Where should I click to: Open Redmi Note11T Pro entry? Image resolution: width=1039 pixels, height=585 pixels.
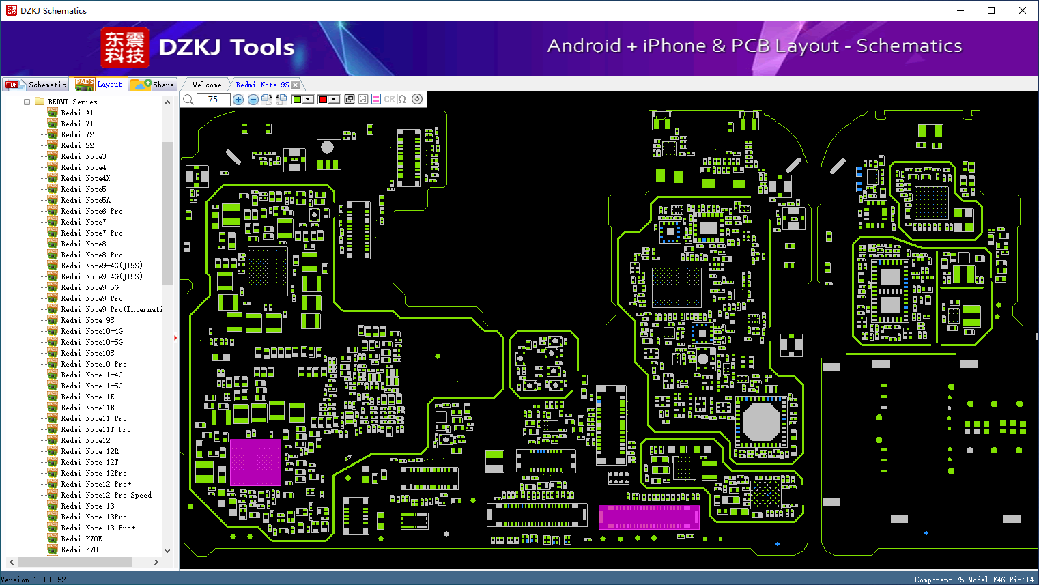pyautogui.click(x=96, y=429)
